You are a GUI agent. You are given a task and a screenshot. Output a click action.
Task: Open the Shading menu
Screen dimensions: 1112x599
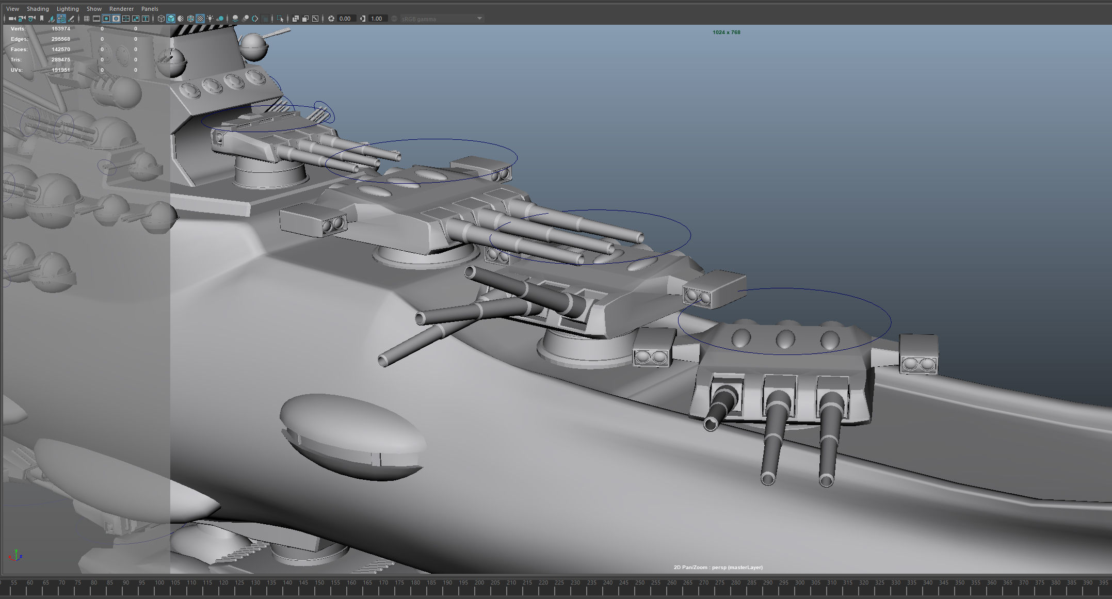(38, 8)
